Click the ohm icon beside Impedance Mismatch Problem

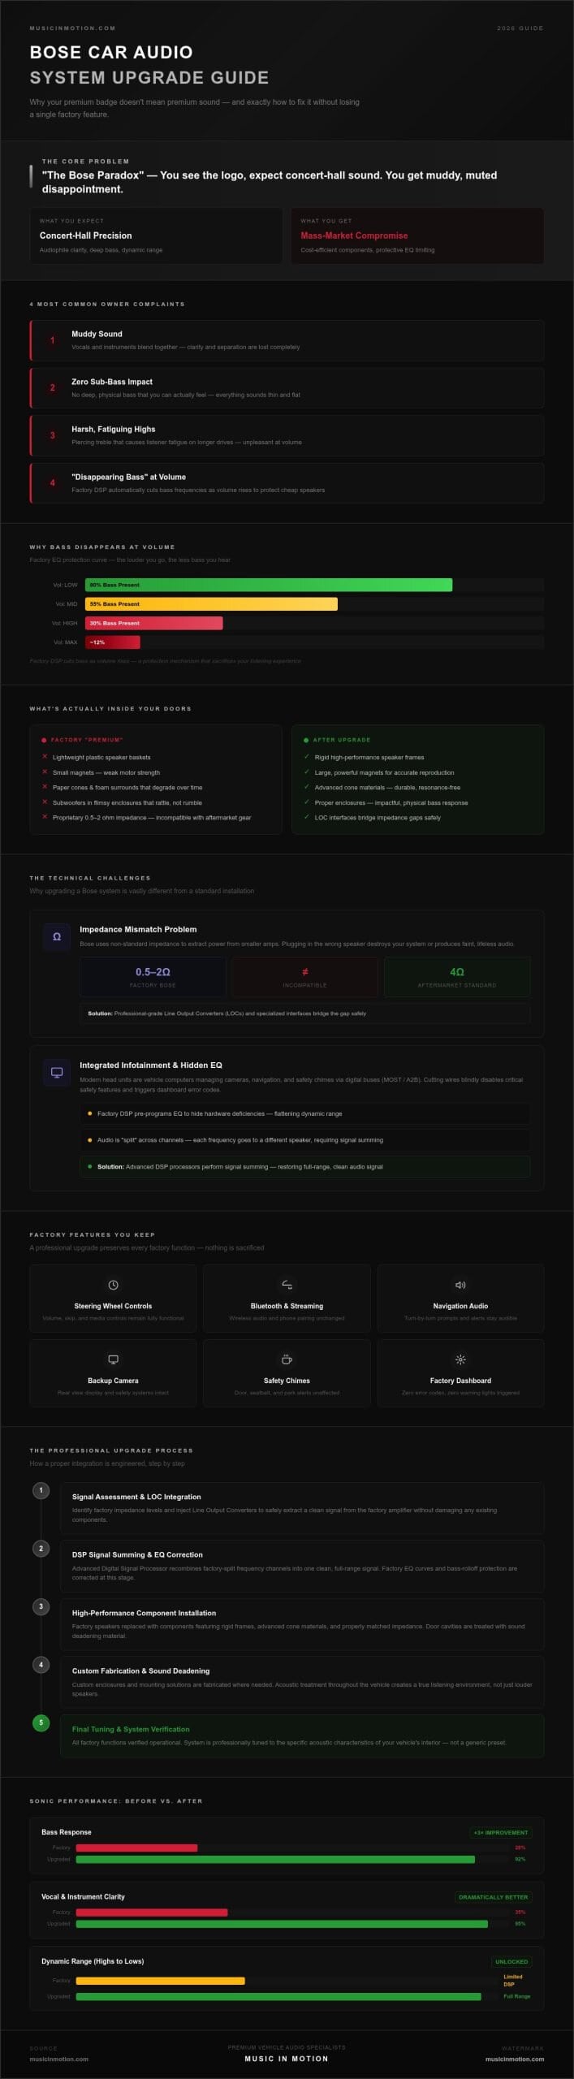pyautogui.click(x=57, y=936)
